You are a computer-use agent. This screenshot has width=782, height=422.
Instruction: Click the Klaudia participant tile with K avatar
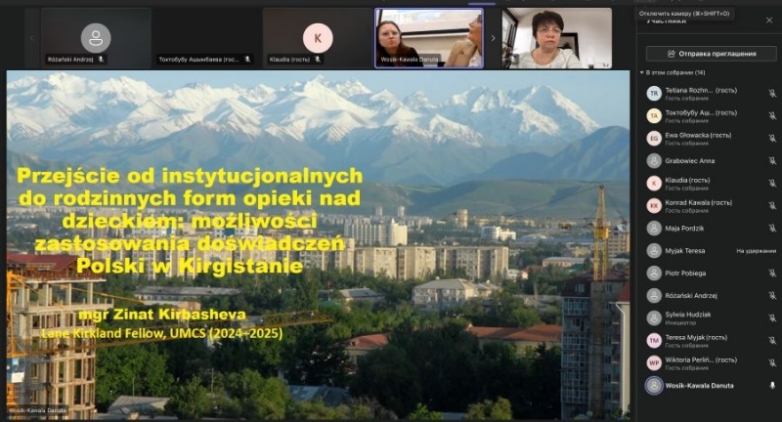pos(317,38)
